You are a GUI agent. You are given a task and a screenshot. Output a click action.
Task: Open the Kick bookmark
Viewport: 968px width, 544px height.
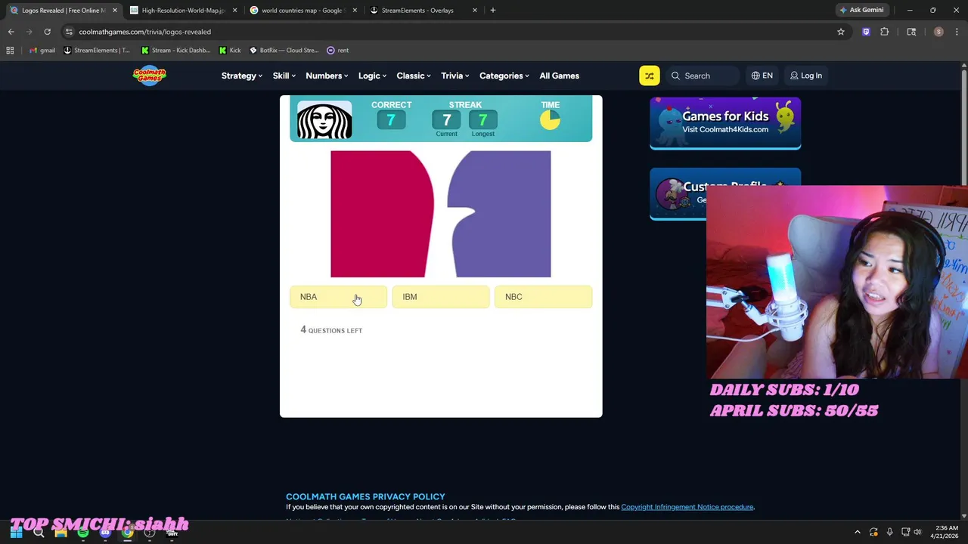tap(230, 51)
